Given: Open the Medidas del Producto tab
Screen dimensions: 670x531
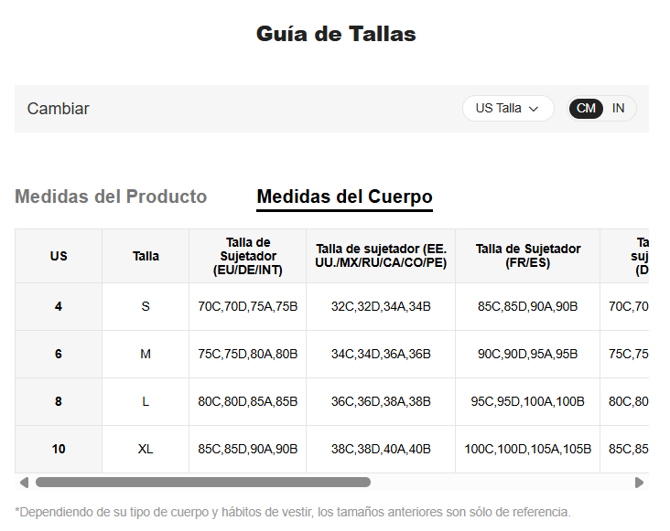Looking at the screenshot, I should pos(111,196).
